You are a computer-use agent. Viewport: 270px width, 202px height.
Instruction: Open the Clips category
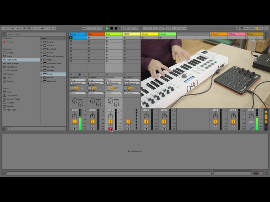(x=8, y=77)
